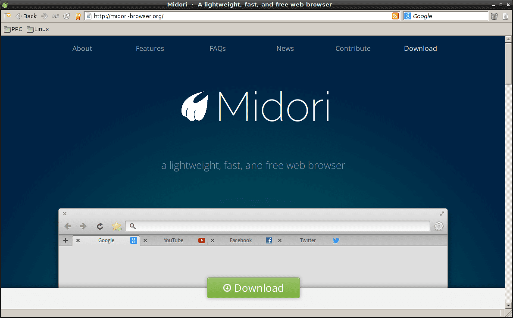The image size is (513, 318).
Task: Click the view source icon right of the search box
Action: pyautogui.click(x=505, y=16)
